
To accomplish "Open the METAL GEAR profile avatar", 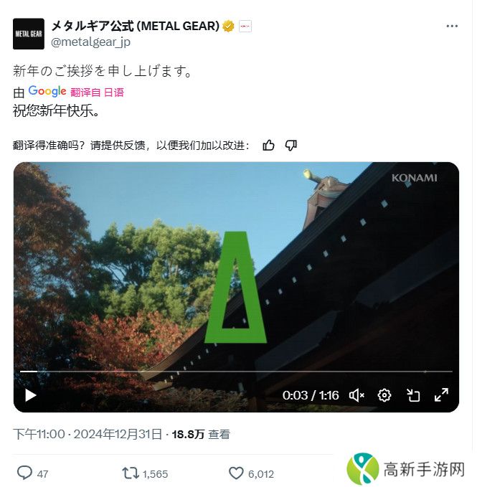I will pyautogui.click(x=29, y=34).
